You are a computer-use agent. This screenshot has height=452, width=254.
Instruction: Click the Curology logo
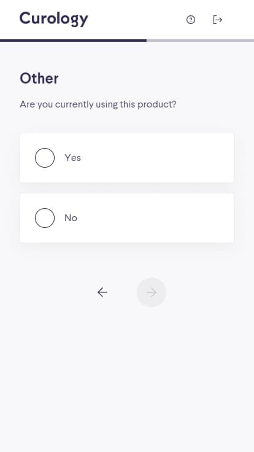point(54,19)
